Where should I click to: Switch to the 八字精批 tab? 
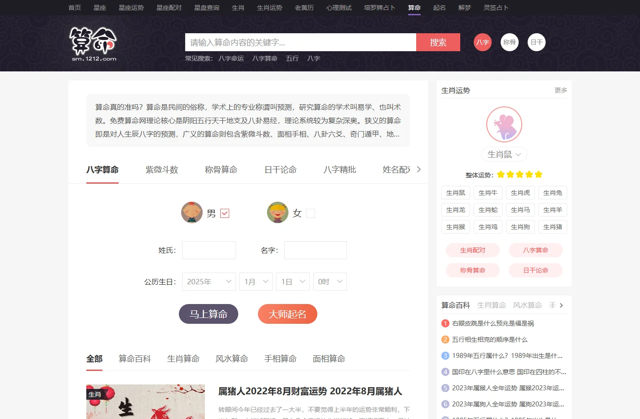(340, 170)
